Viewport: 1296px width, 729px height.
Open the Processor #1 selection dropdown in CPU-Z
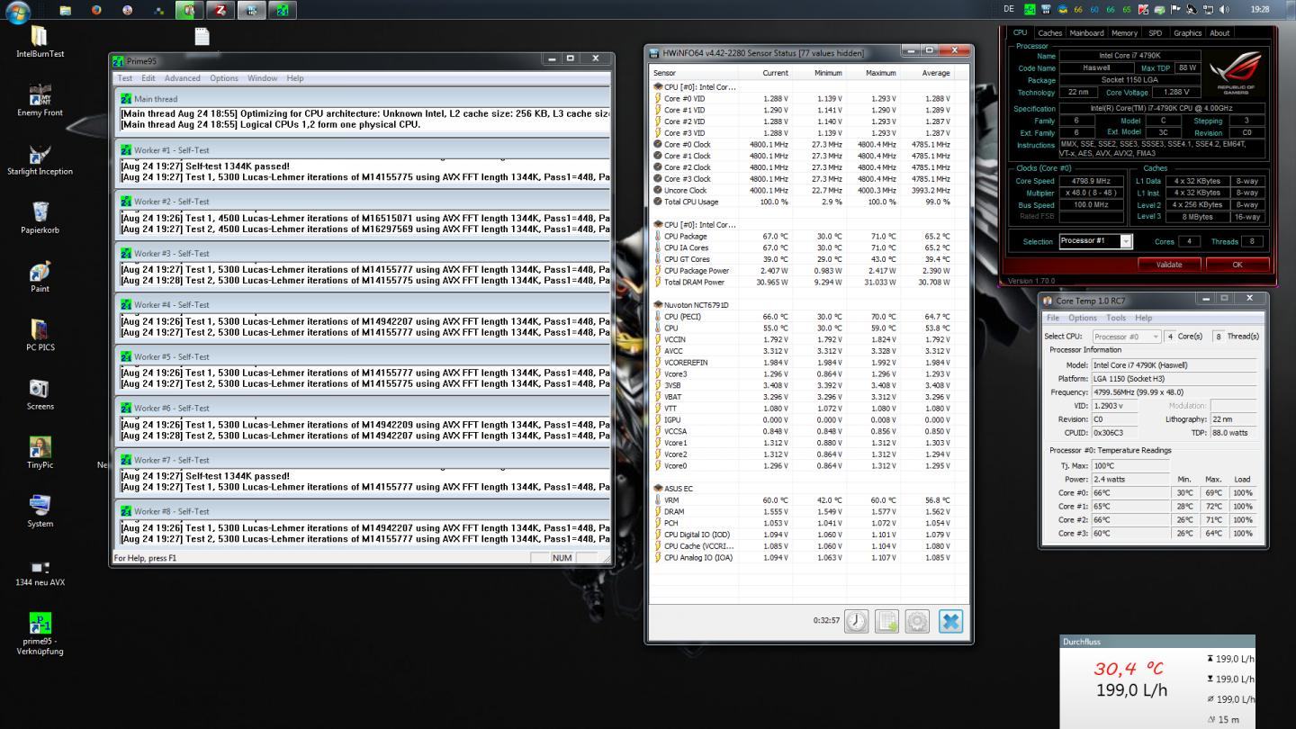1094,241
